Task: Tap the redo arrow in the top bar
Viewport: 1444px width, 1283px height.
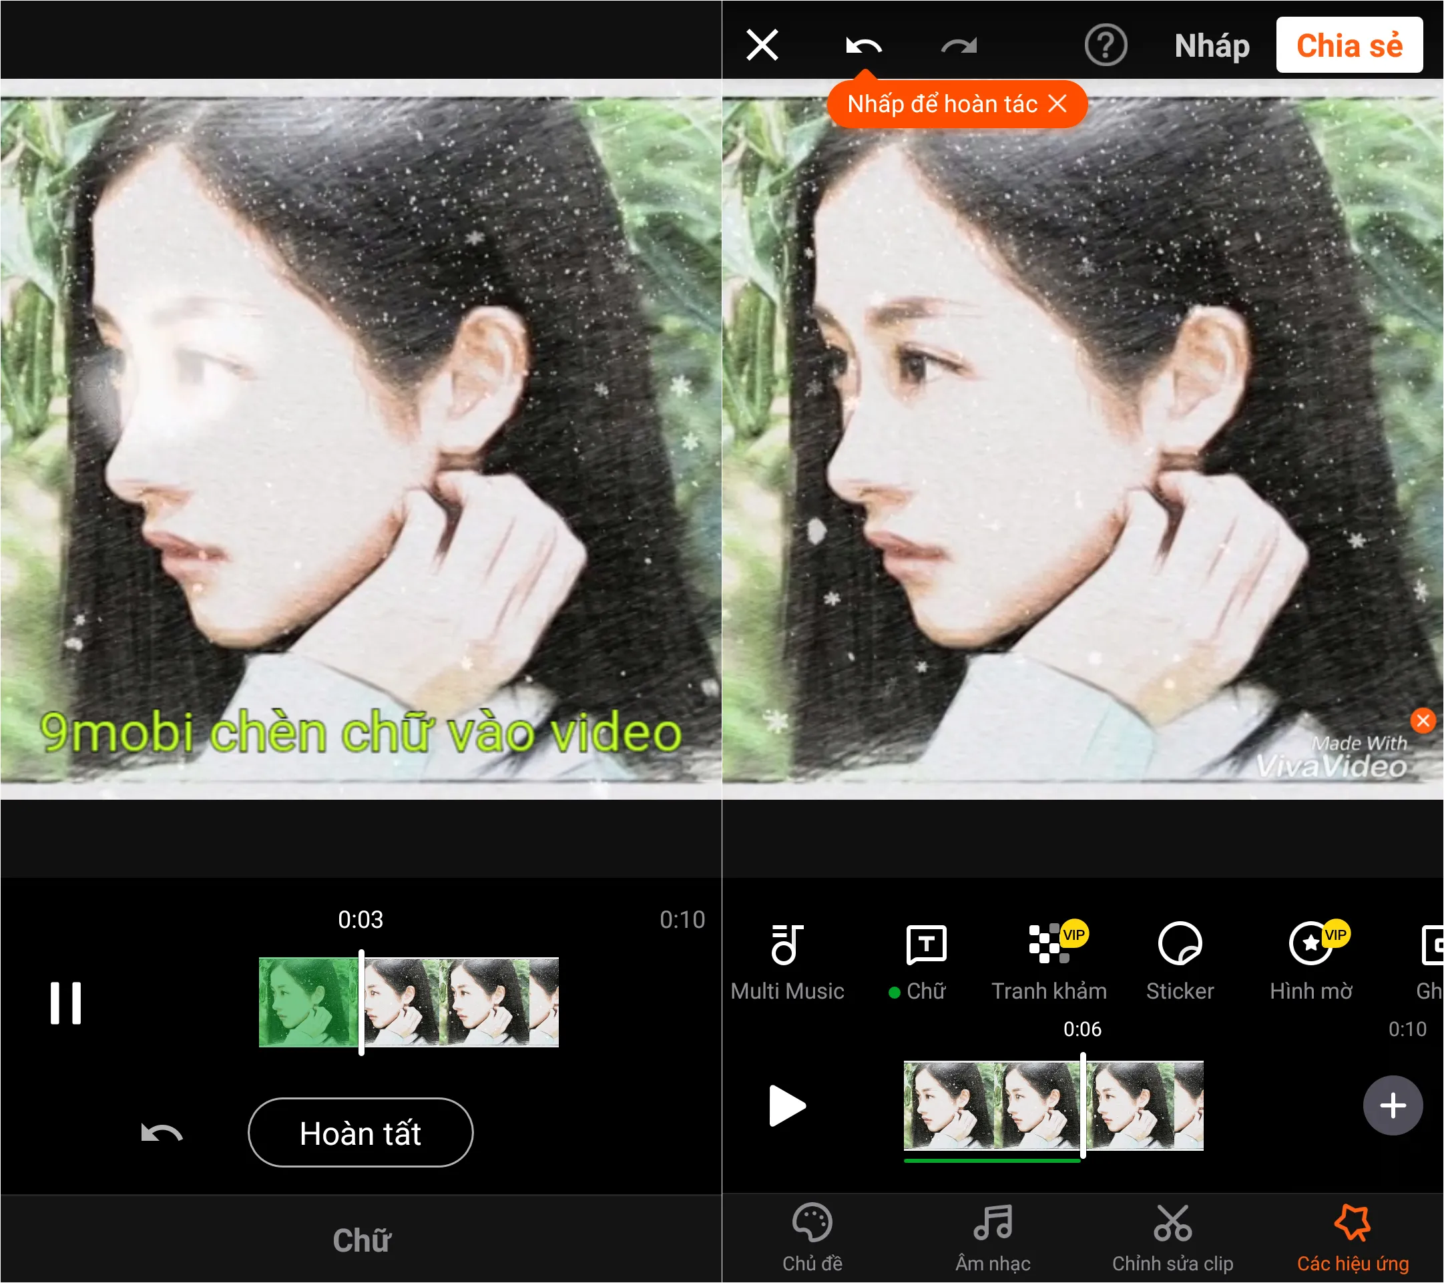Action: click(x=960, y=47)
